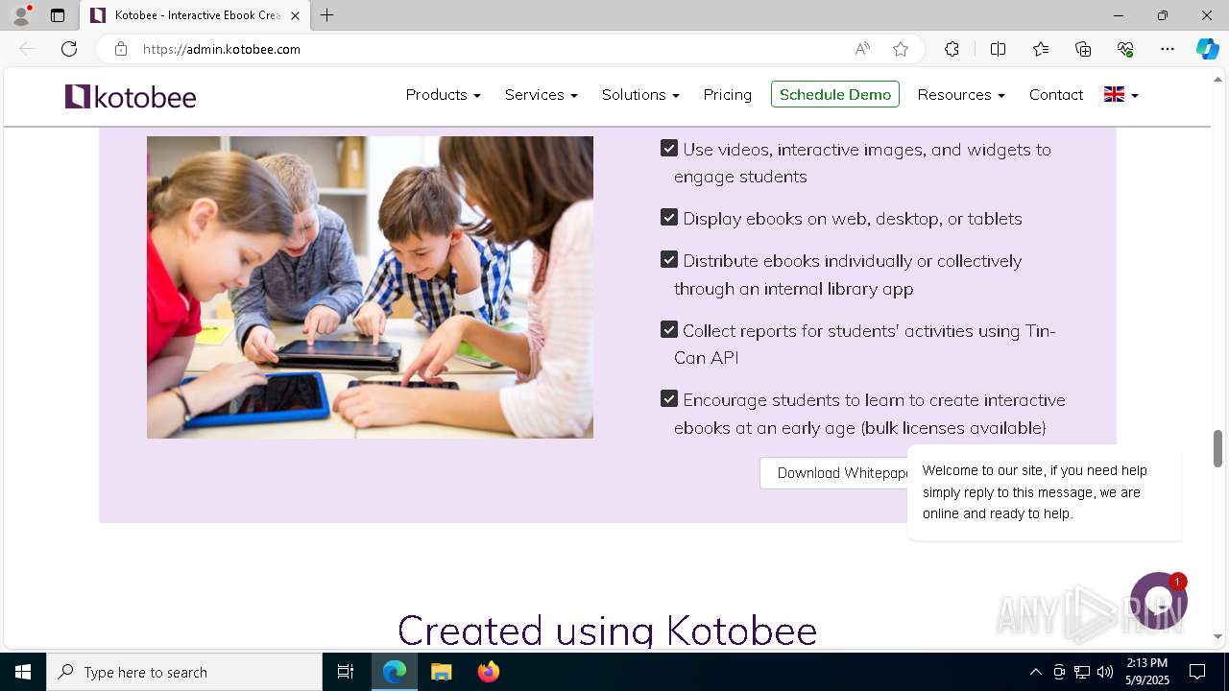Click the taskbar search box
This screenshot has width=1229, height=691.
(x=184, y=672)
